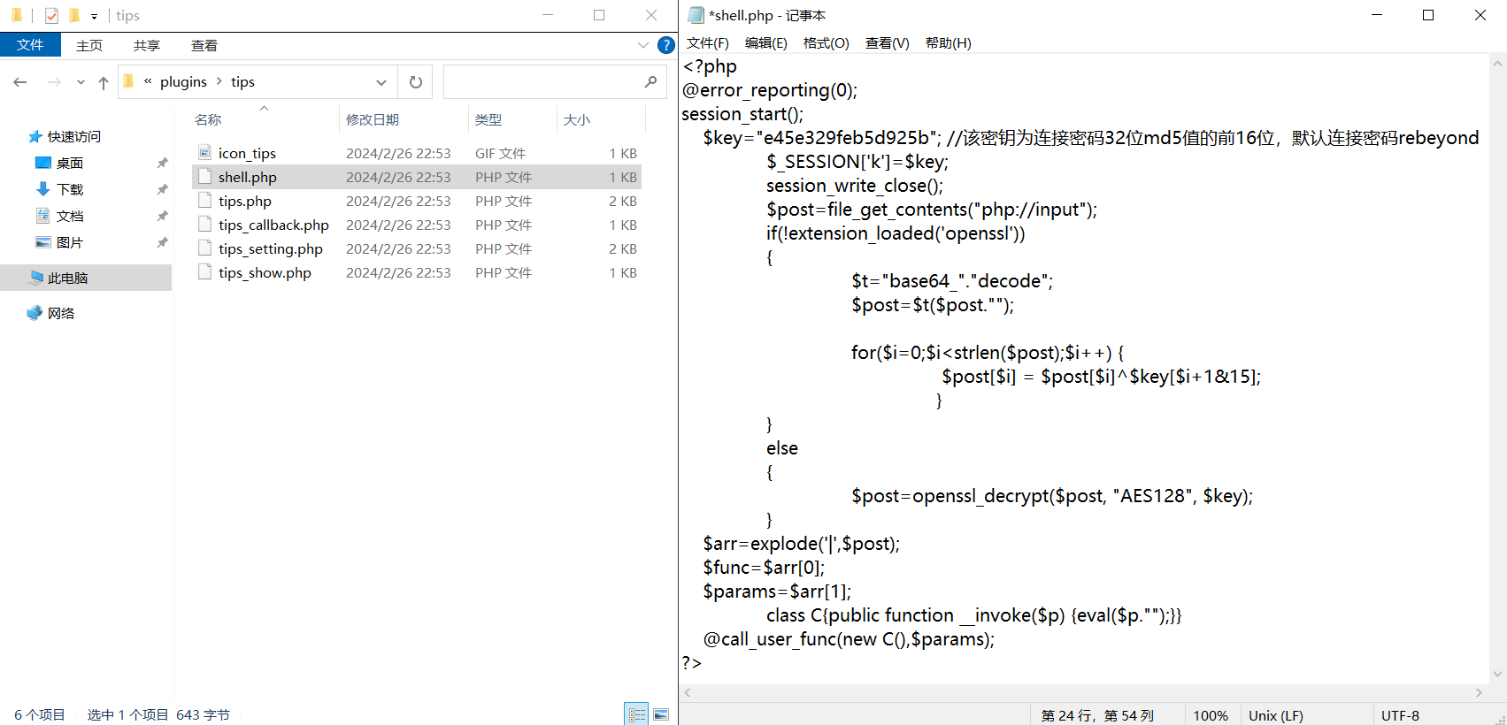Viewport: 1507px width, 725px height.
Task: Open 文档 in the navigation pane
Action: [70, 217]
